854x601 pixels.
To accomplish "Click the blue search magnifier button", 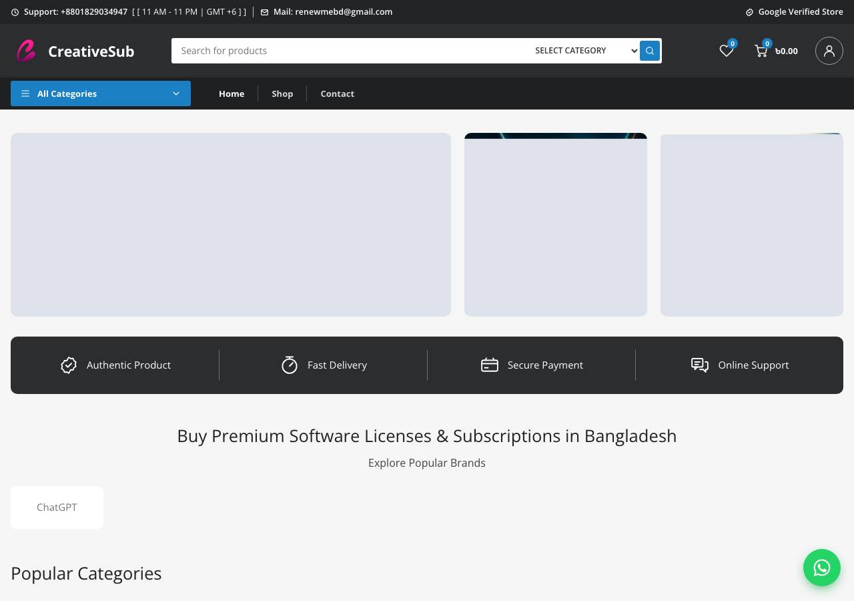I will click(x=650, y=51).
